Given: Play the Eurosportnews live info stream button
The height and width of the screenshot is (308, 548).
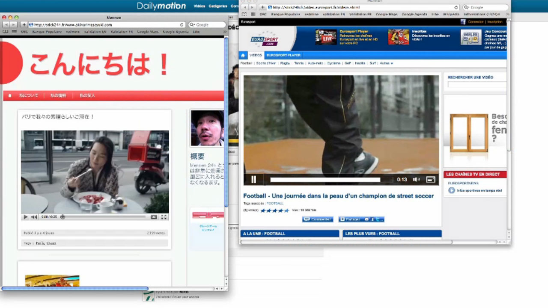Looking at the screenshot, I should (452, 190).
